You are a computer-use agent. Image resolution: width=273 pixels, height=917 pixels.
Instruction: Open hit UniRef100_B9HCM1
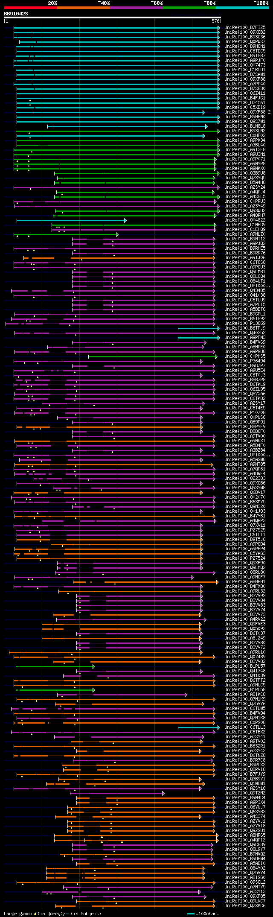tap(245, 46)
